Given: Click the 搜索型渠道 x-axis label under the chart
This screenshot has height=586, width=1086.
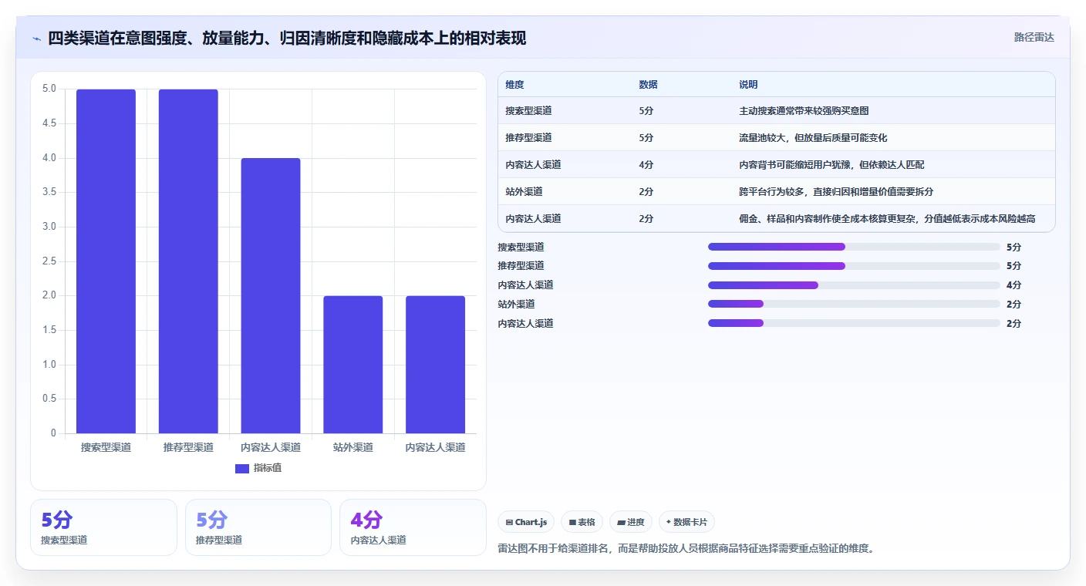Looking at the screenshot, I should [x=106, y=447].
